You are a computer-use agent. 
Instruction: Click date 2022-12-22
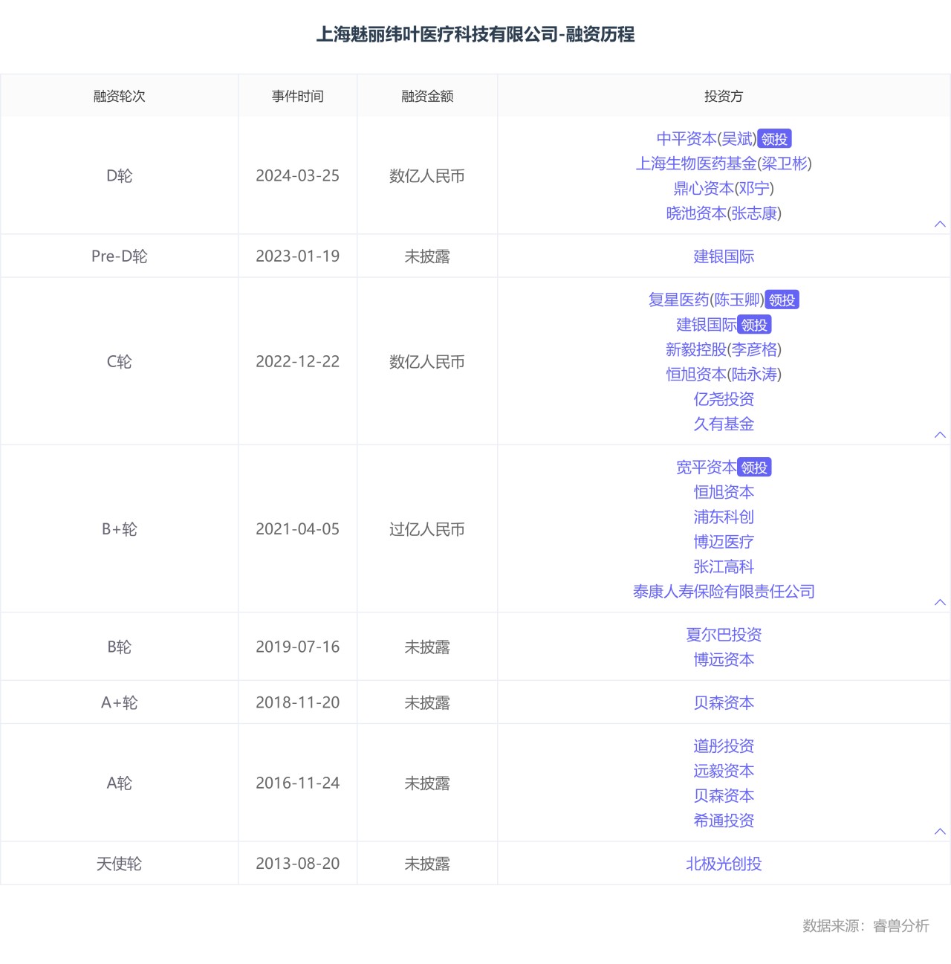(297, 362)
